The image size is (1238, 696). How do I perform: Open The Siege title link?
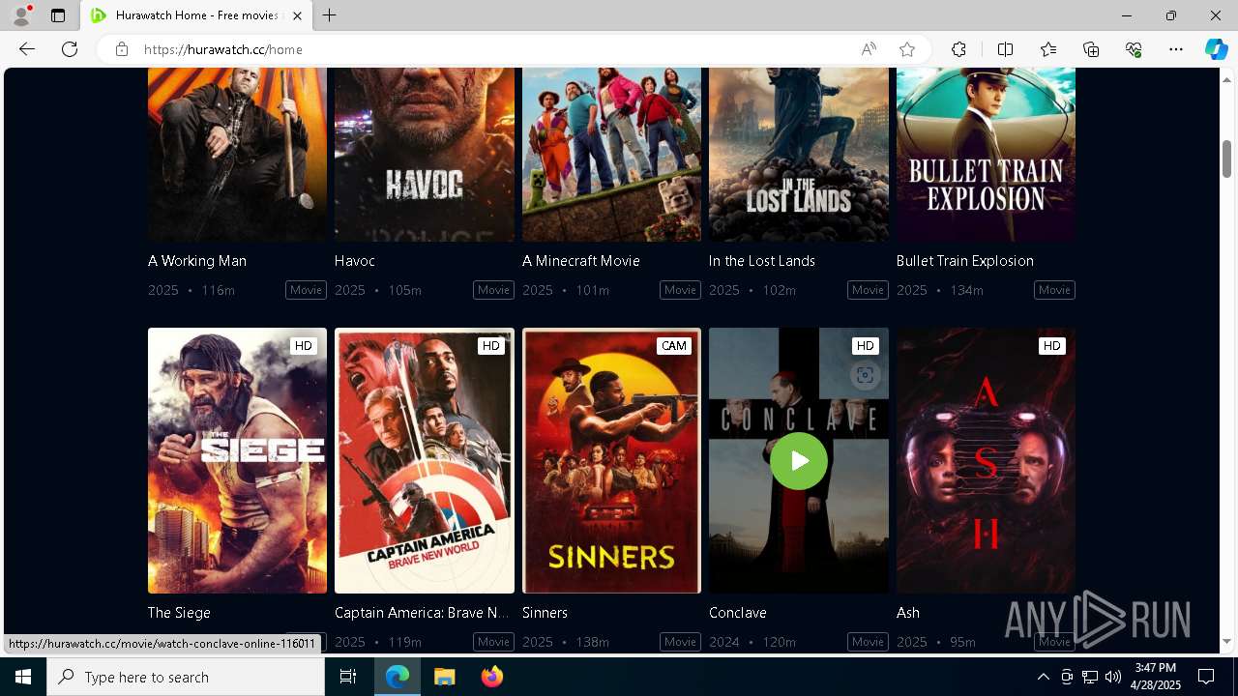coord(179,613)
